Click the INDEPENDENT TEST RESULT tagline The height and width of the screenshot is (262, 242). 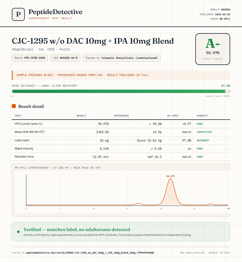coord(50,18)
